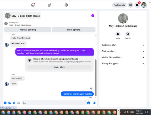Click the chat vertical scrollbar thumb
151x115 pixels.
click(96, 78)
